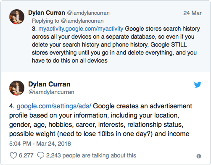Viewport: 211px width, 165px height.
Task: Click @iamdylancurran handle beside first tweet name
Action: coord(88,13)
